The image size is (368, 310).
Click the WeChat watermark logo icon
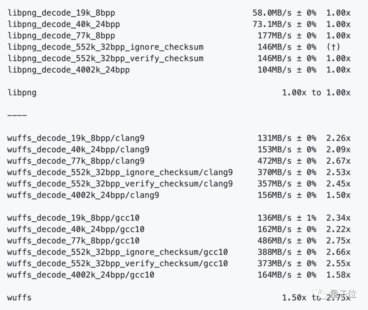point(320,294)
